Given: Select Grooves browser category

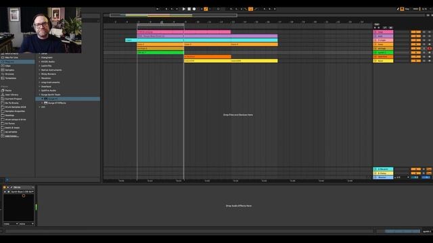Looking at the screenshot, I should [9, 74].
